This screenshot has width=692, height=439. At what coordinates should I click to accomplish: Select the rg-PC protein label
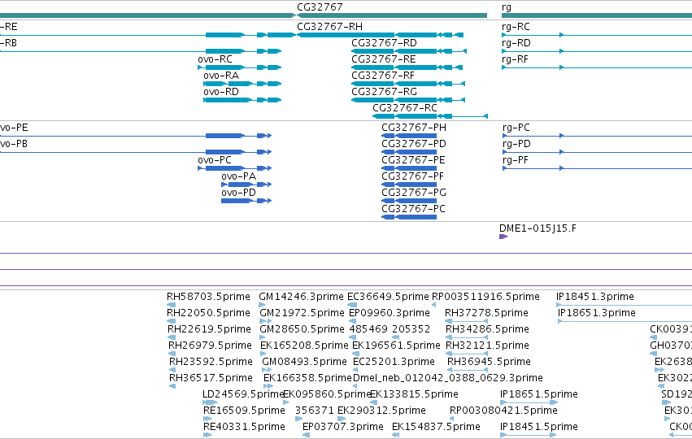point(516,128)
